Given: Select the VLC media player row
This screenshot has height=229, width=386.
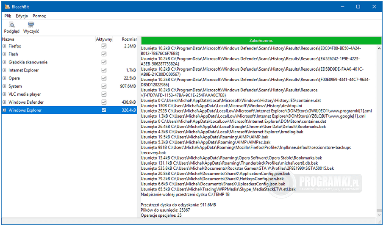Looking at the screenshot, I should [25, 94].
